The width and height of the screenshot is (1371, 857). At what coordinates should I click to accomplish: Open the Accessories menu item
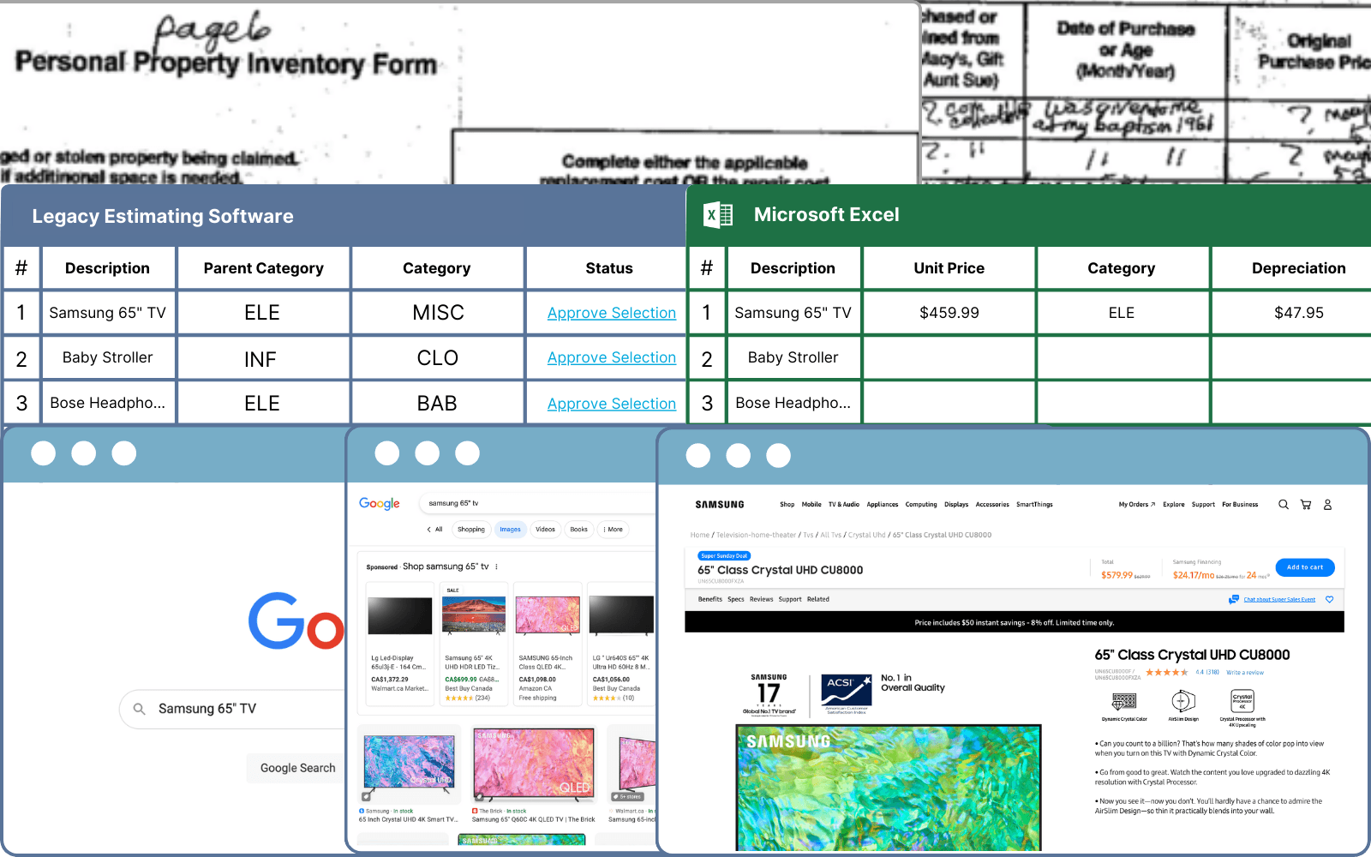click(x=992, y=505)
